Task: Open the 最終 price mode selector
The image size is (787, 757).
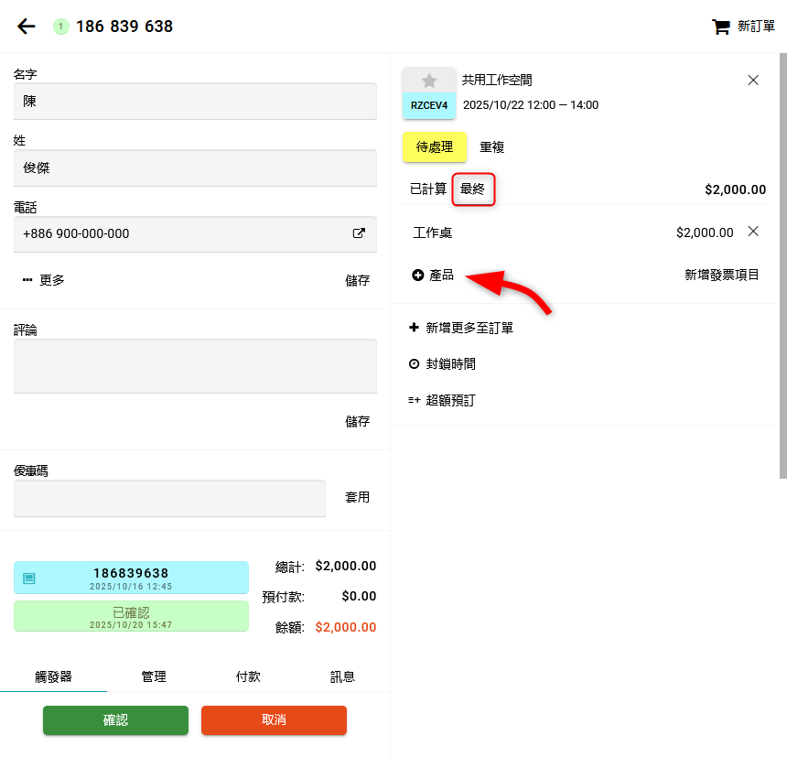Action: (x=473, y=189)
